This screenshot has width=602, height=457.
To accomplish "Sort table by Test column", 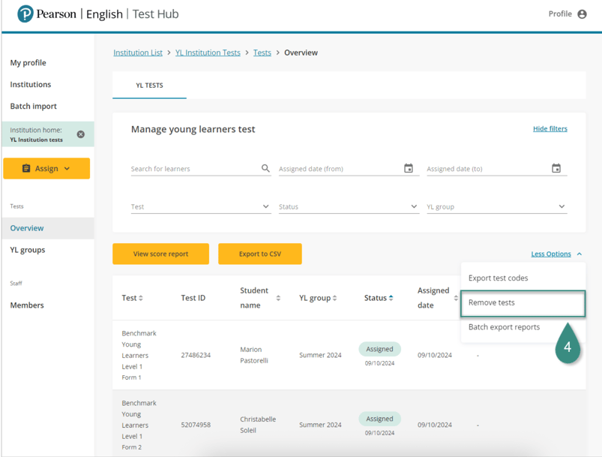I will [x=141, y=298].
